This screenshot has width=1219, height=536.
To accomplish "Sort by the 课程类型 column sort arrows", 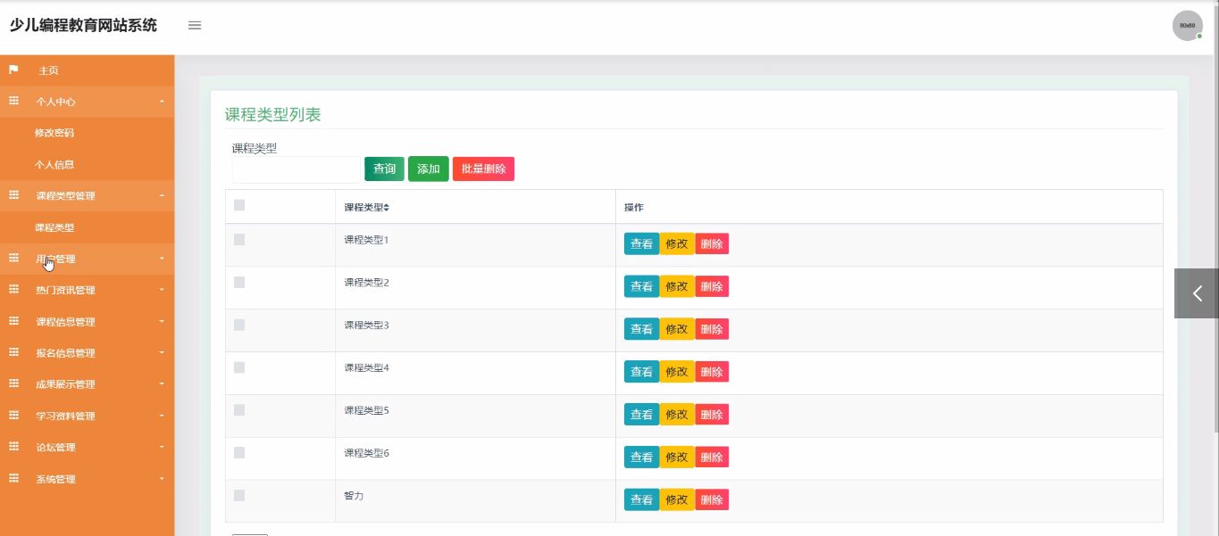I will [387, 208].
